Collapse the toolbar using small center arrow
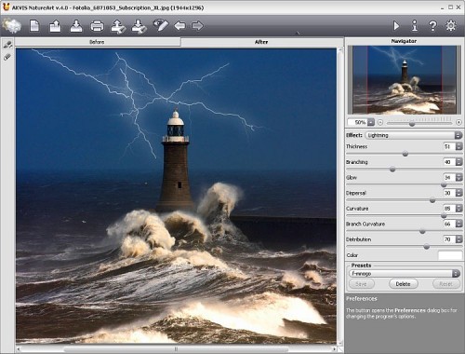The image size is (465, 354). [x=298, y=33]
